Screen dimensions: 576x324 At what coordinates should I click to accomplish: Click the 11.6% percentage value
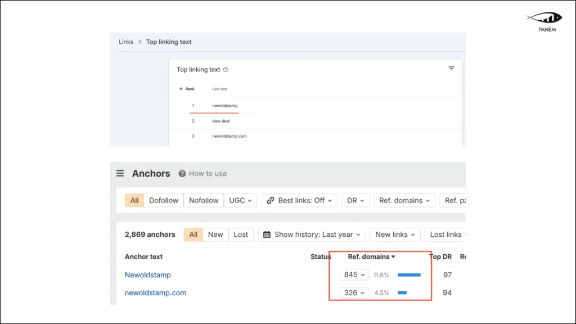(381, 274)
